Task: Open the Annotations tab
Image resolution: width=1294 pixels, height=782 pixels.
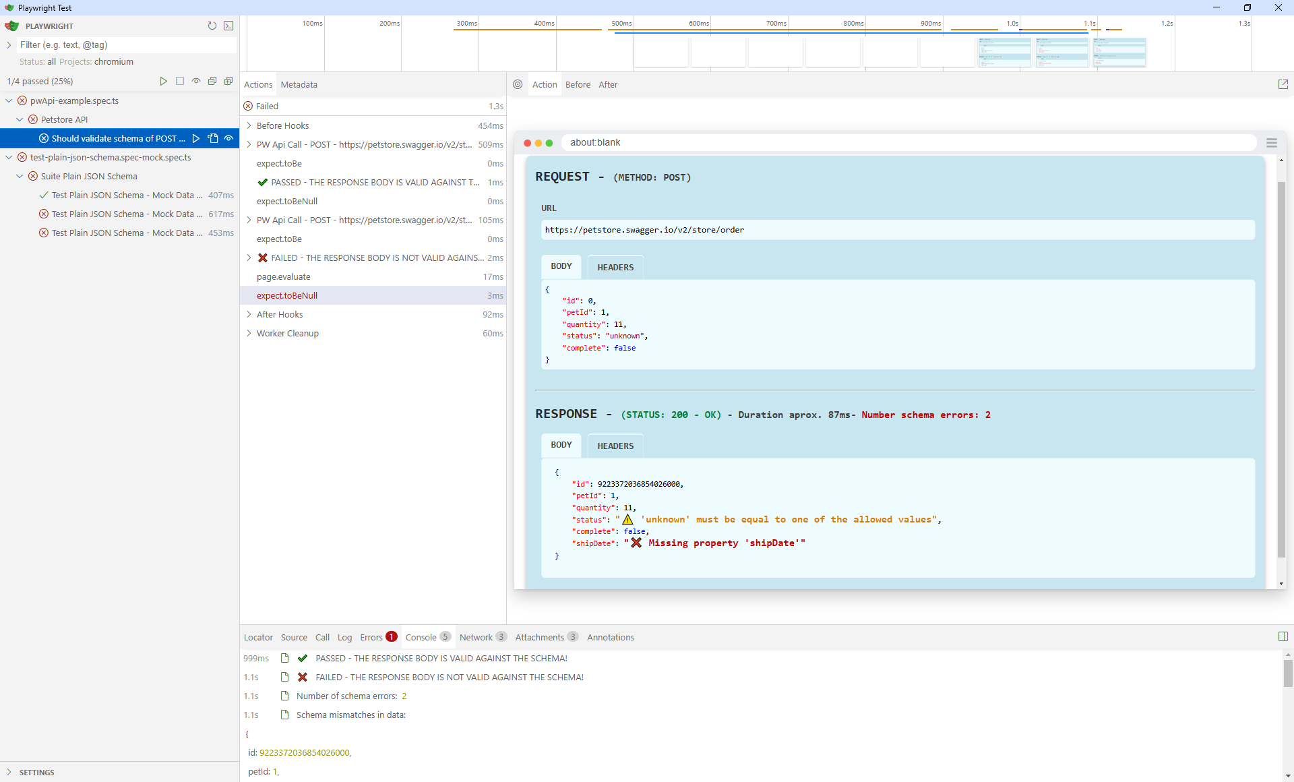Action: [611, 637]
